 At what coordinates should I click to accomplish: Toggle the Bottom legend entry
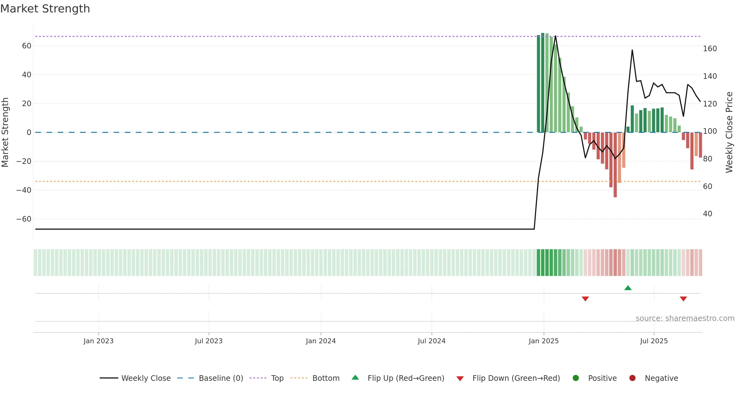tap(315, 378)
